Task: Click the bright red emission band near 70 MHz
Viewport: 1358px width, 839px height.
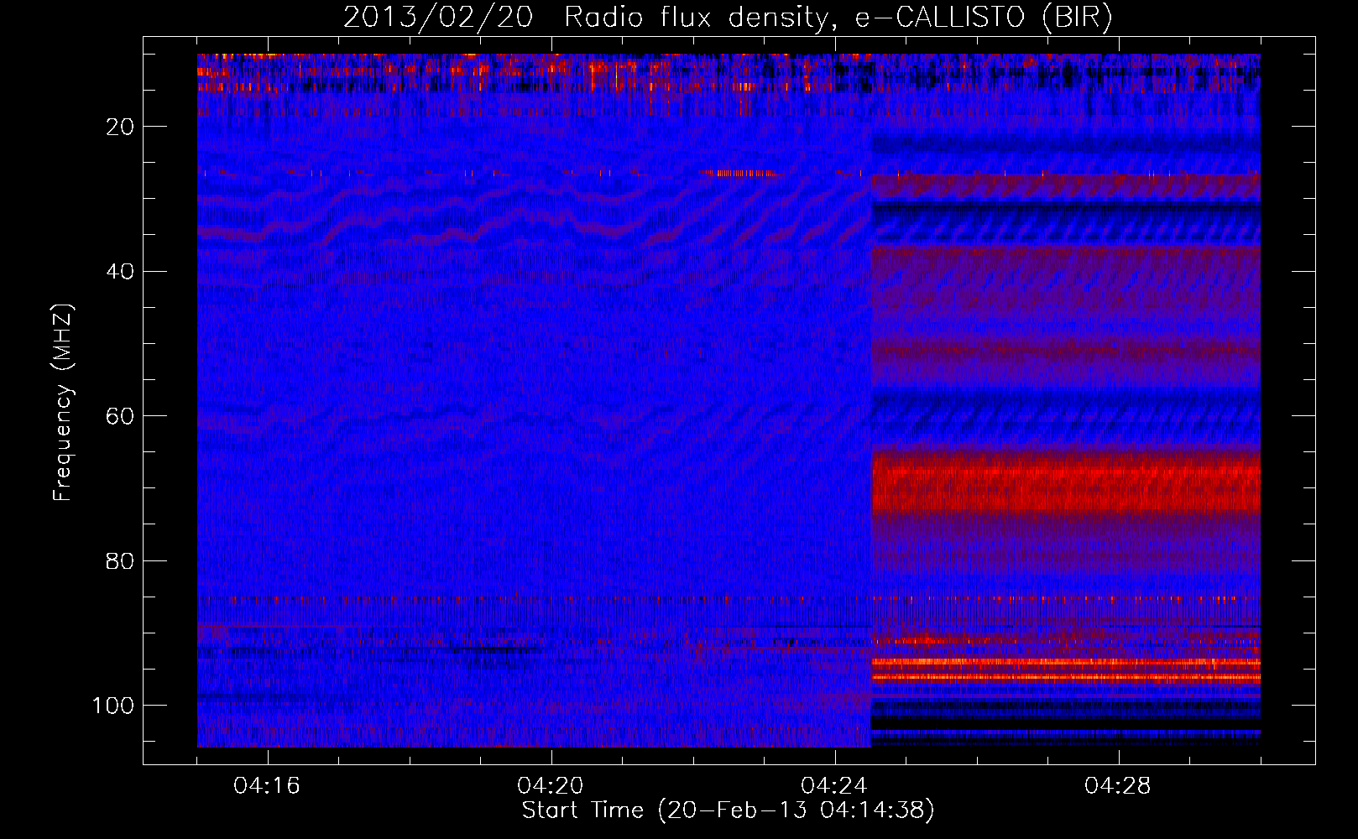Action: click(1066, 482)
